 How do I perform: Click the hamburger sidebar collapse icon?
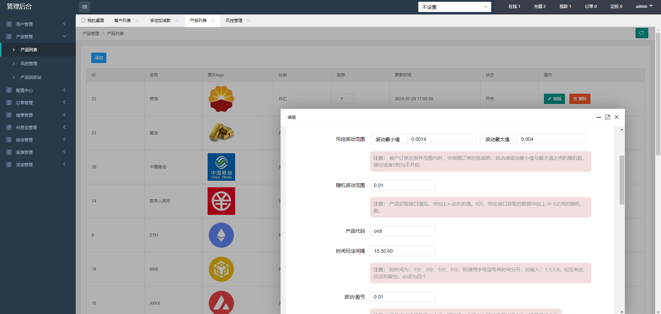(85, 7)
